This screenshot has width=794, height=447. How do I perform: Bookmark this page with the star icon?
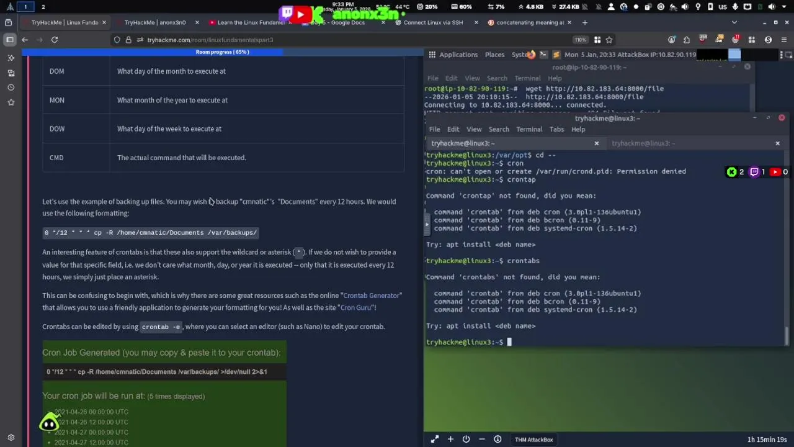click(609, 40)
